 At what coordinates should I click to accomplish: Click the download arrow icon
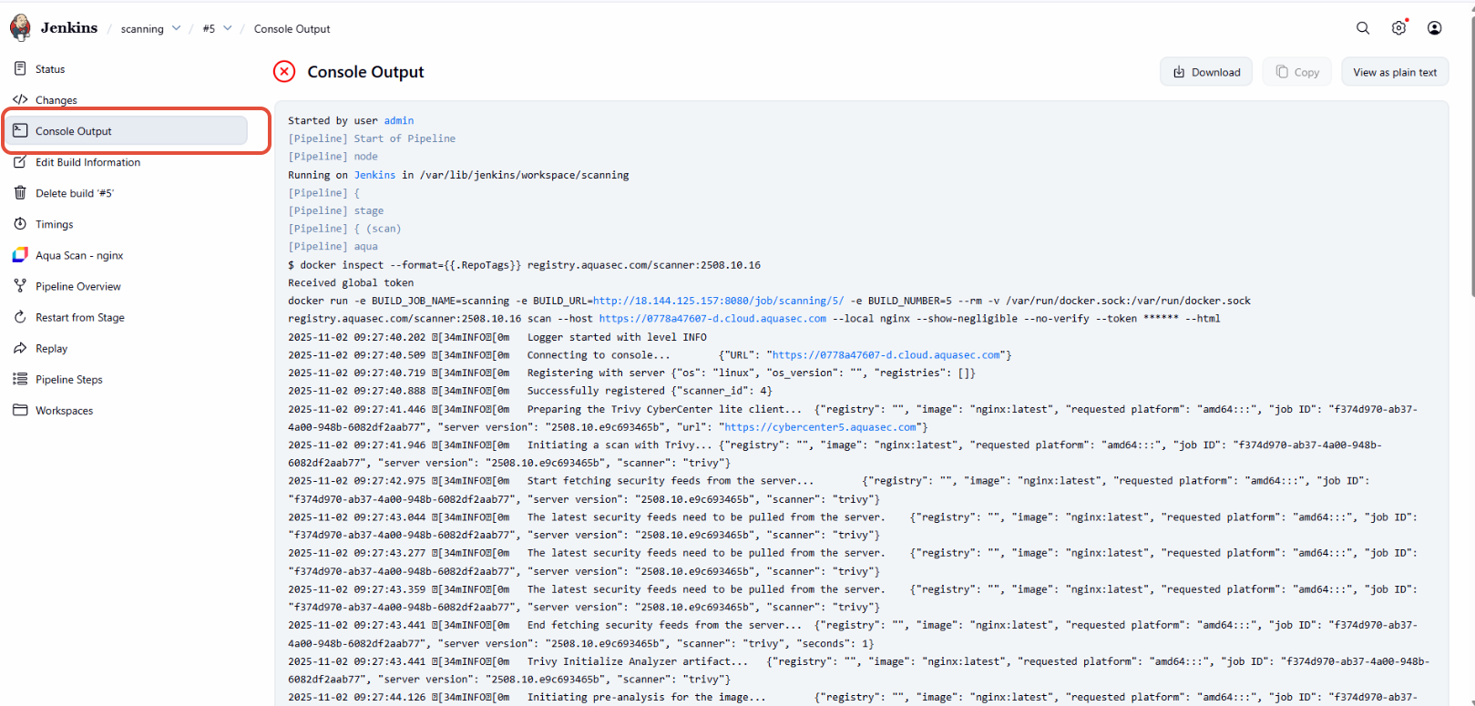pos(1179,72)
